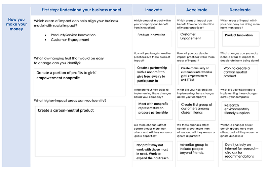Select the 'Work to create a carbon neutral product' box
Image resolution: width=269 pixels, height=173 pixels.
[239, 74]
